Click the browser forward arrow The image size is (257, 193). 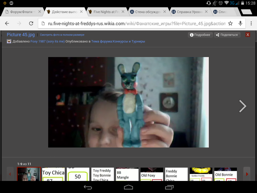pyautogui.click(x=19, y=23)
